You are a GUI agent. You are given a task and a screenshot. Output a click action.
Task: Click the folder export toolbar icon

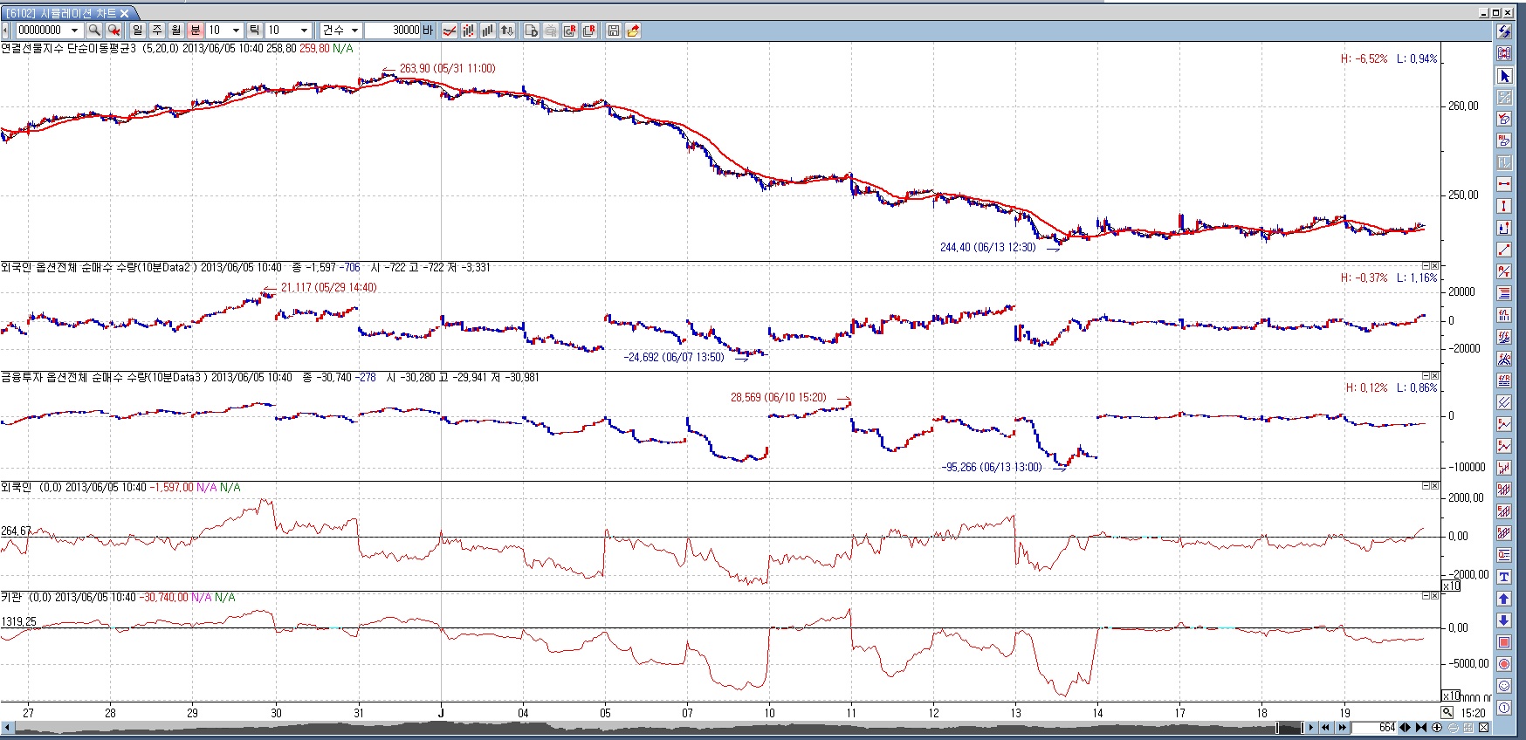[633, 31]
